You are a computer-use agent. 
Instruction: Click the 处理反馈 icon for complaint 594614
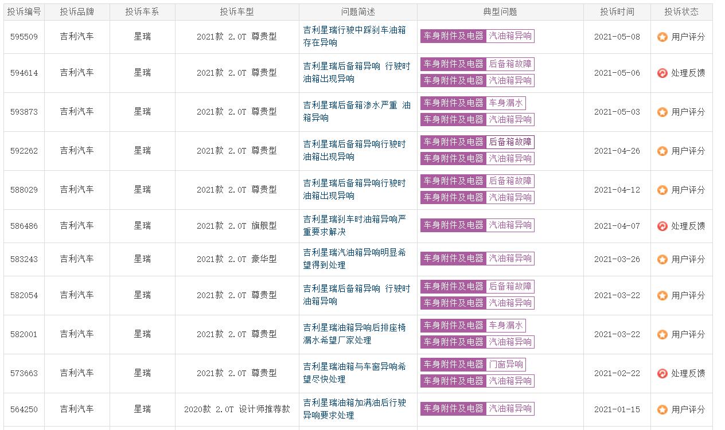(662, 73)
